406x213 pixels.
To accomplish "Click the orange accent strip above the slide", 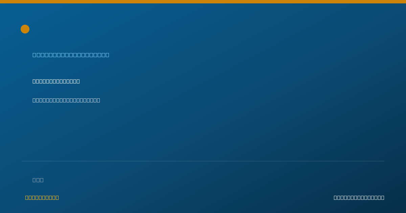I will point(203,2).
